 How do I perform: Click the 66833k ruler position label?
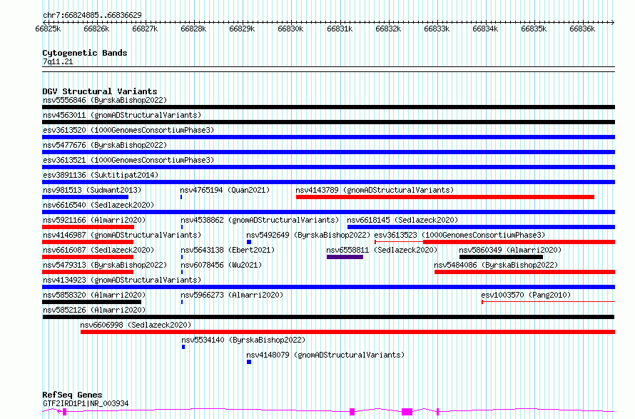pos(437,29)
